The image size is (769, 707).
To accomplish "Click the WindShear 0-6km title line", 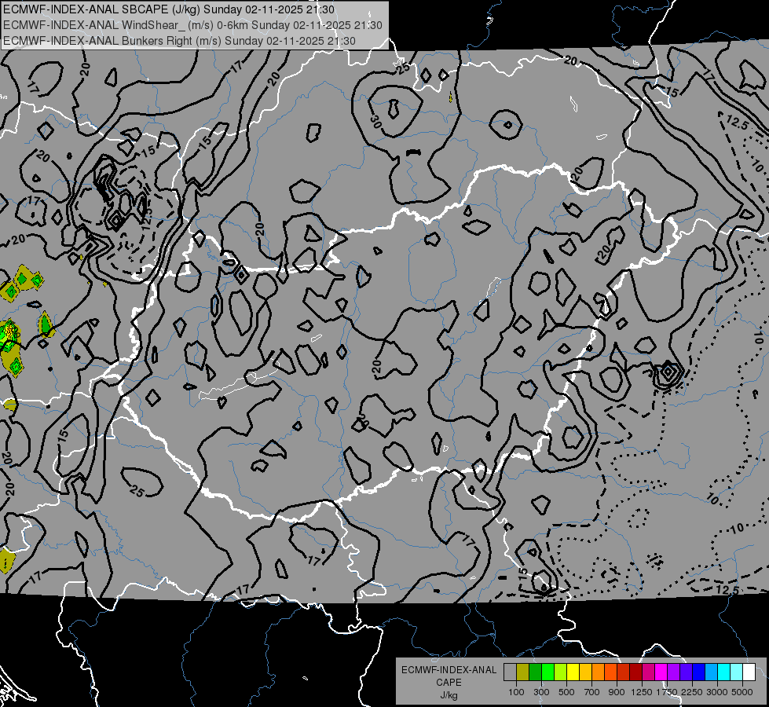I will [192, 25].
